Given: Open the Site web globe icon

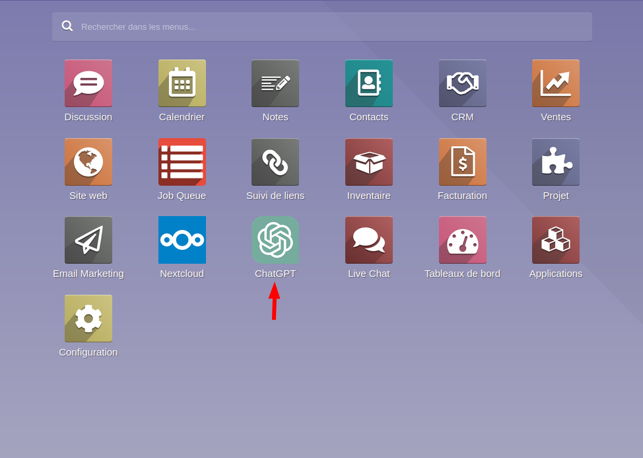Looking at the screenshot, I should [x=88, y=162].
